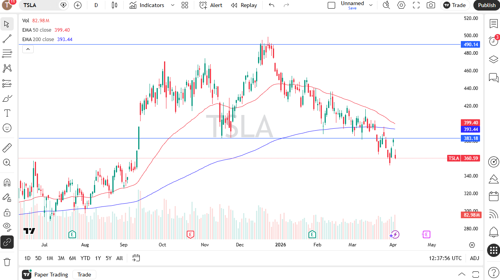Viewport: 500px width, 280px height.
Task: Select the 1D time range
Action: [x=27, y=258]
